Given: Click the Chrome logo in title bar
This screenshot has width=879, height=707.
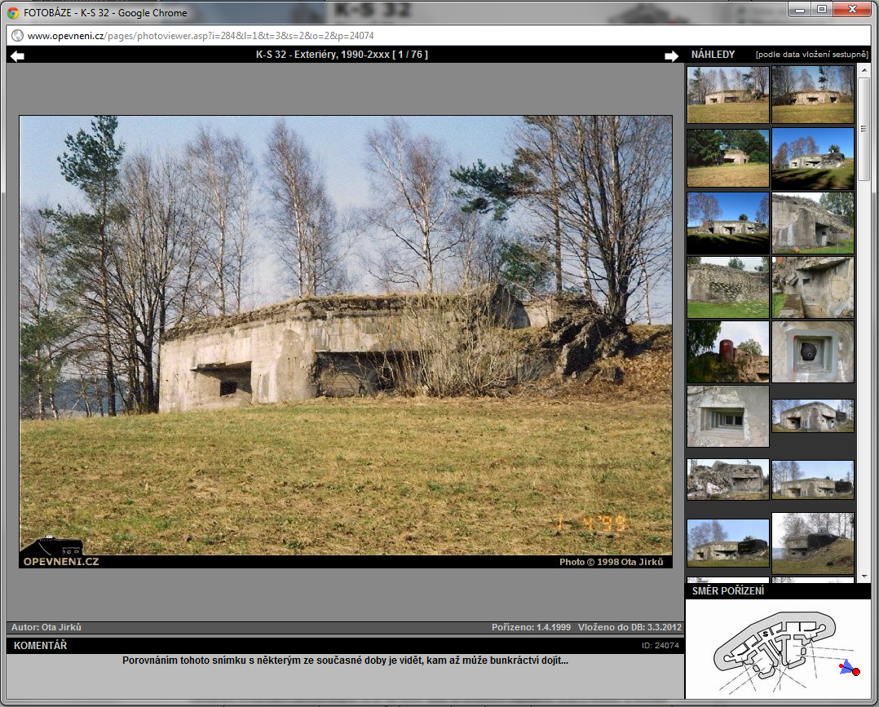Looking at the screenshot, I should (x=13, y=12).
